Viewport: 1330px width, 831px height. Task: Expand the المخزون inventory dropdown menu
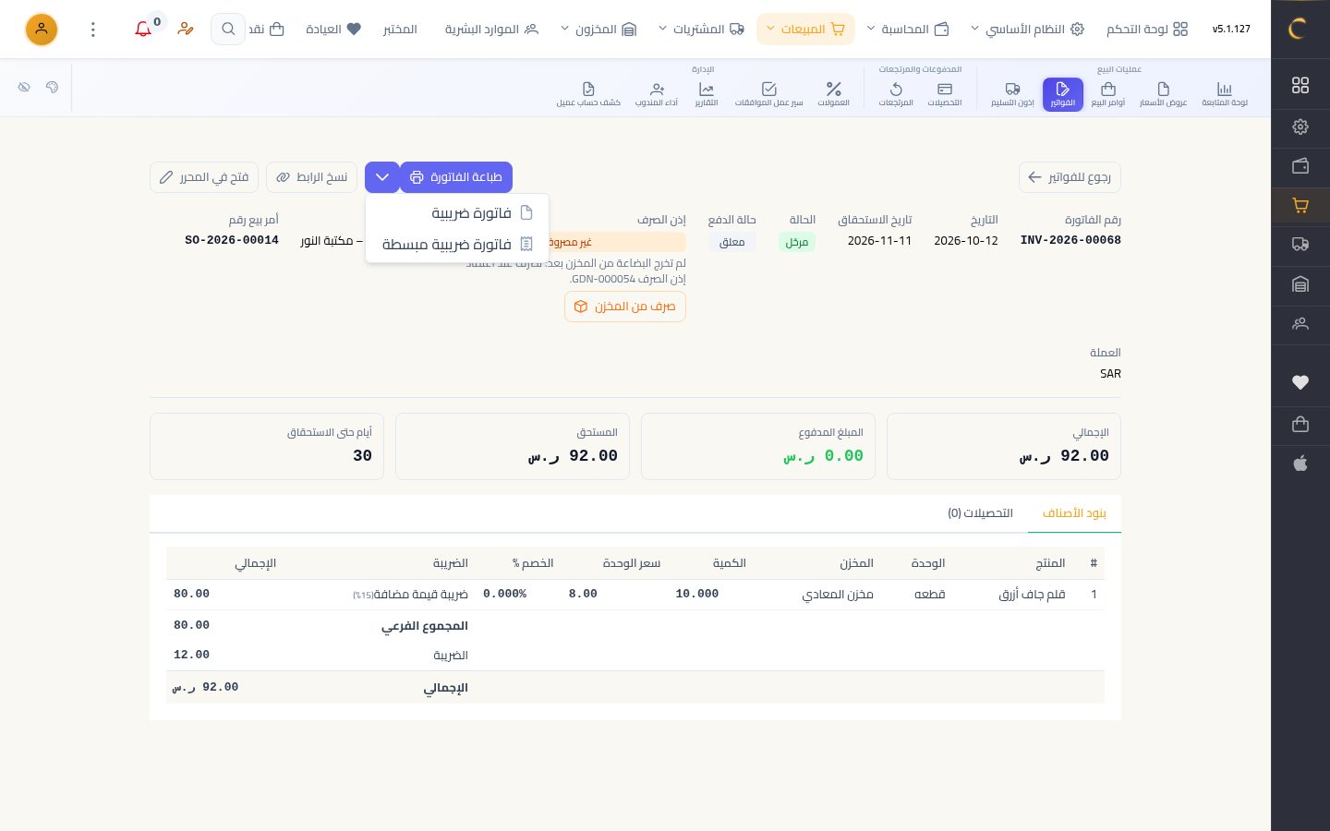[x=598, y=29]
